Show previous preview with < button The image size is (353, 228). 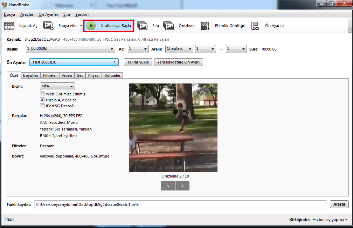click(x=168, y=186)
